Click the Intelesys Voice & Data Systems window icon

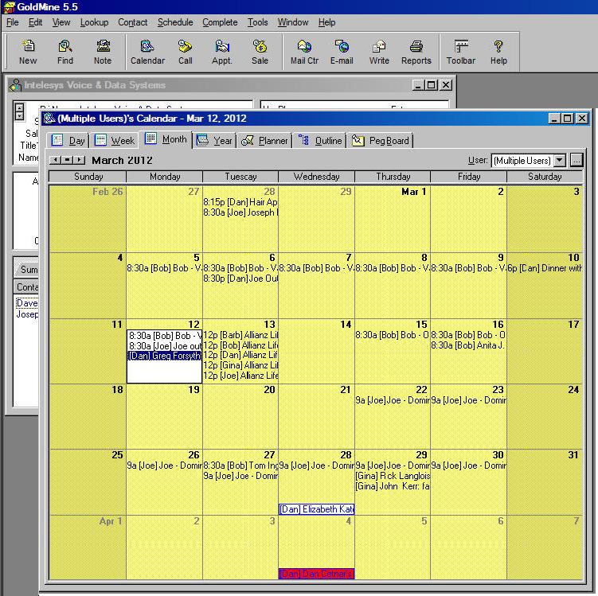15,85
